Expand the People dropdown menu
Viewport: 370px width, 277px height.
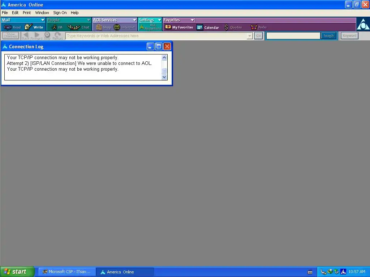point(89,20)
